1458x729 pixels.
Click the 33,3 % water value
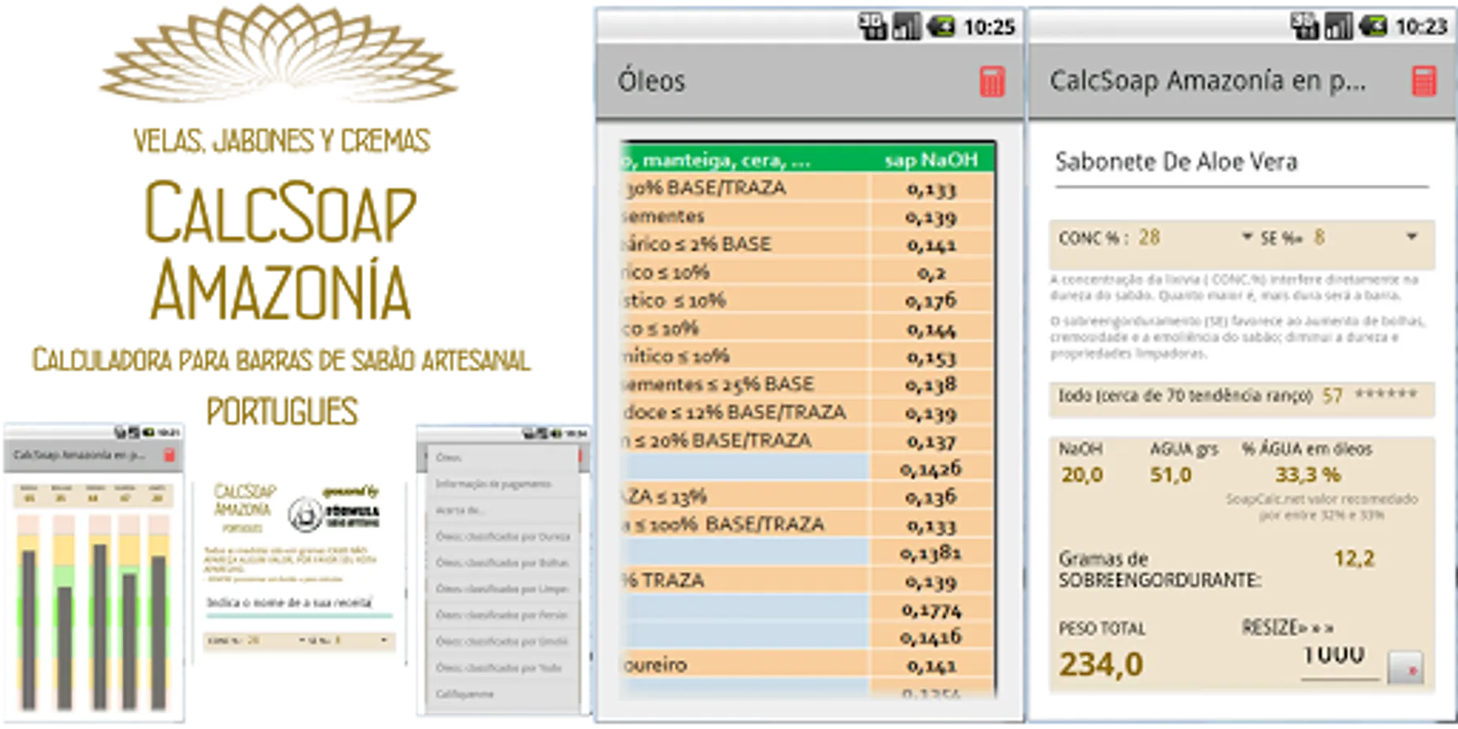[x=1308, y=475]
